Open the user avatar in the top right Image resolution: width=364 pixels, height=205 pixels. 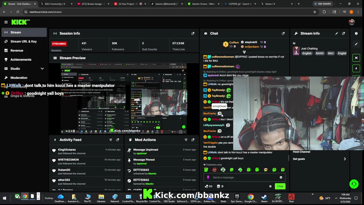pos(351,22)
